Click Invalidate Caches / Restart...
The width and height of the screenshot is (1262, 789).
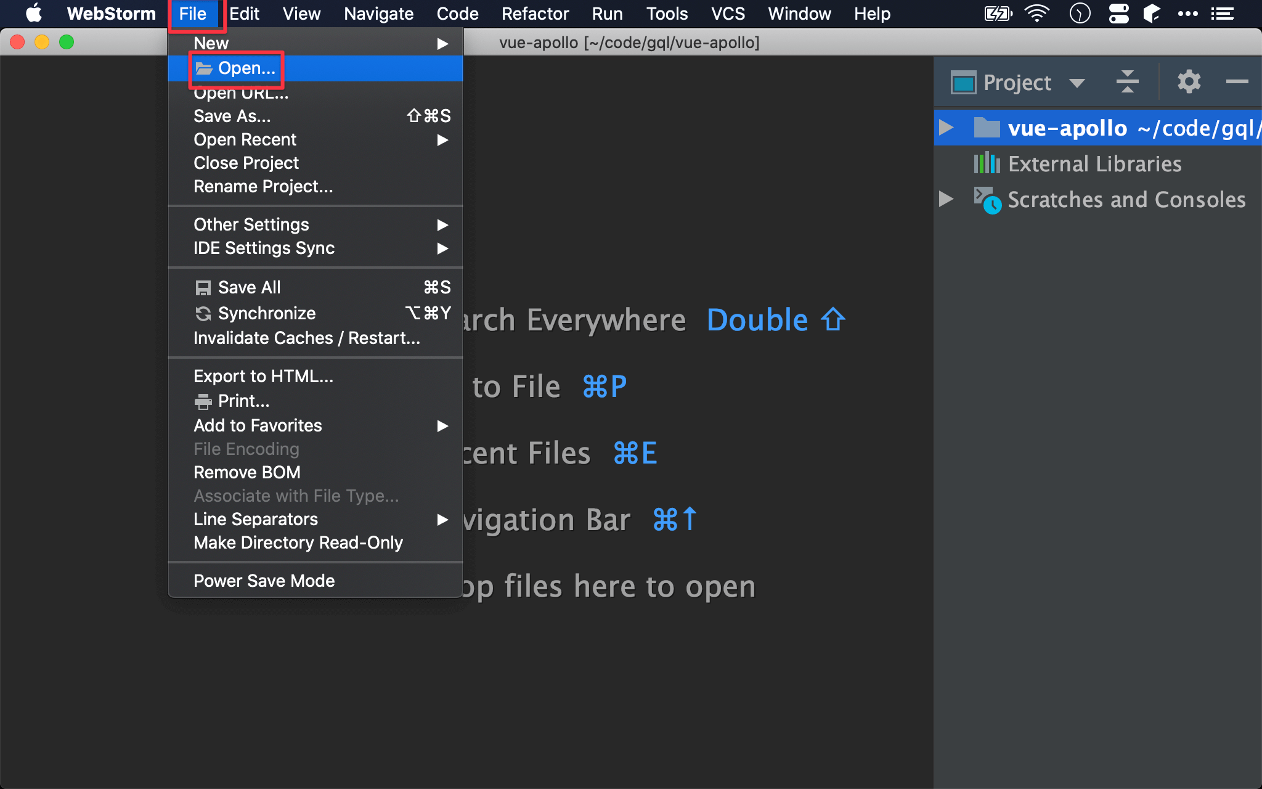pos(306,338)
